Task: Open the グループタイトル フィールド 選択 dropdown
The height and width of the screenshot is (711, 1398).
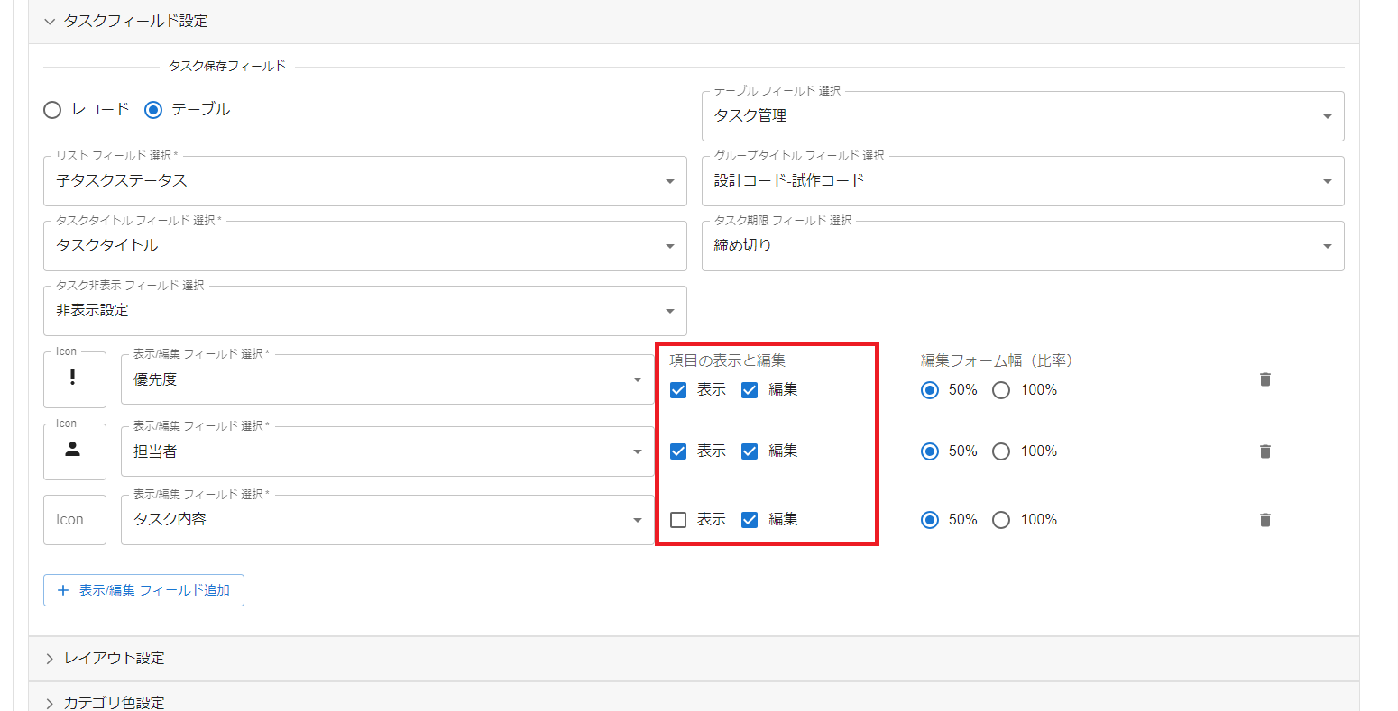Action: click(x=1022, y=181)
